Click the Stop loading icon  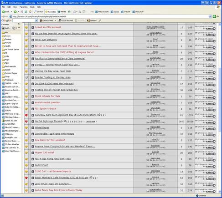[22, 12]
